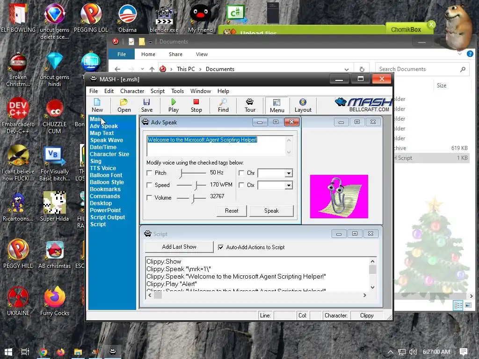
Task: Switch to the Explorer Share tab
Action: click(x=175, y=54)
